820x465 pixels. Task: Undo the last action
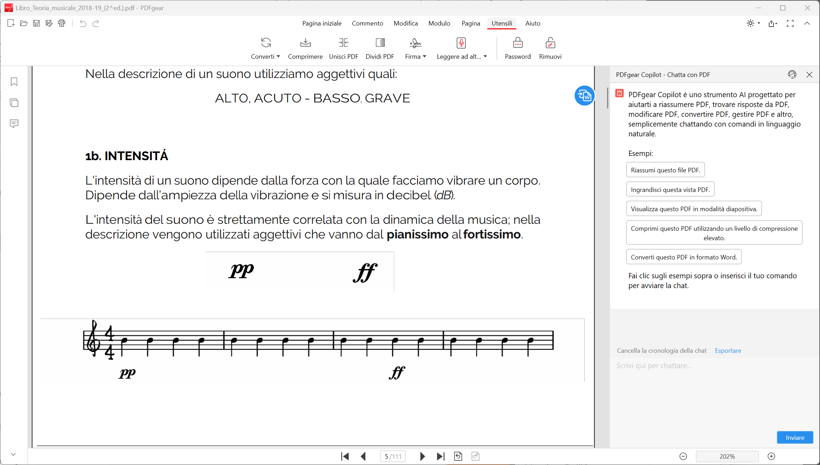pos(83,23)
